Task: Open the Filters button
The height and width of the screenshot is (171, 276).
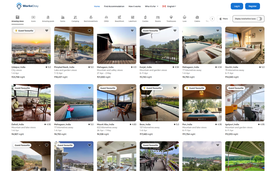Action: [x=224, y=19]
